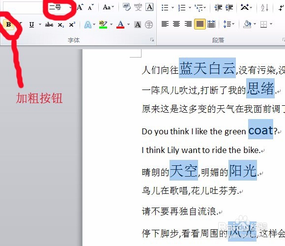Click the highlighted word 天空

click(184, 170)
